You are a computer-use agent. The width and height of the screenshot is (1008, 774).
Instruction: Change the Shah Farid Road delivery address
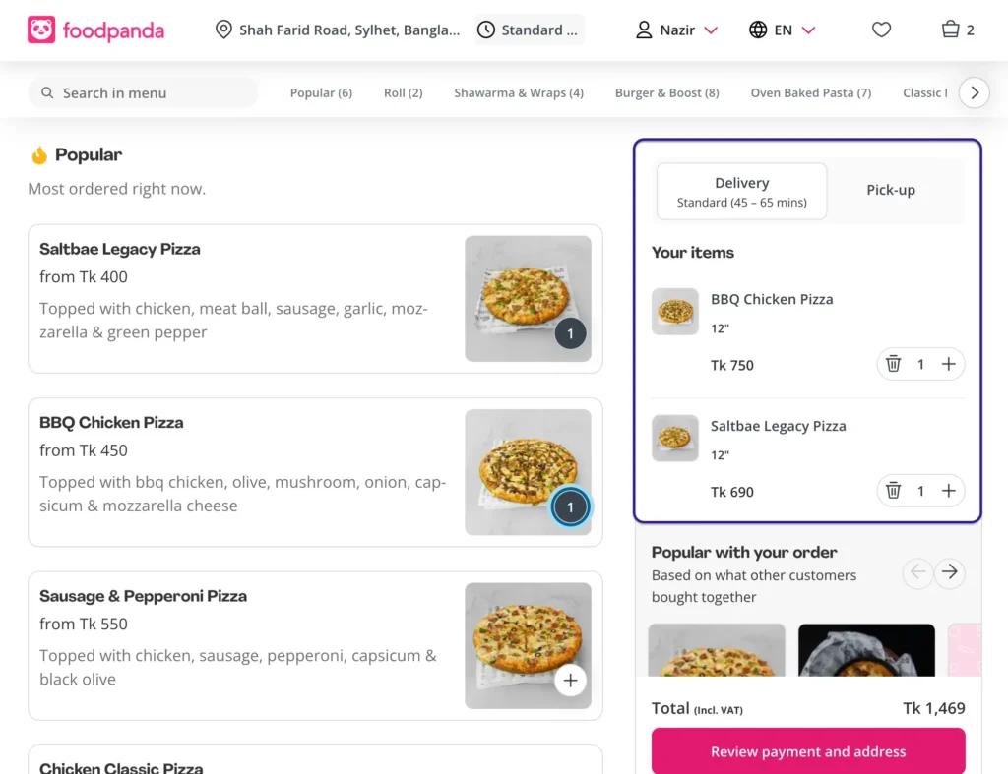click(338, 30)
